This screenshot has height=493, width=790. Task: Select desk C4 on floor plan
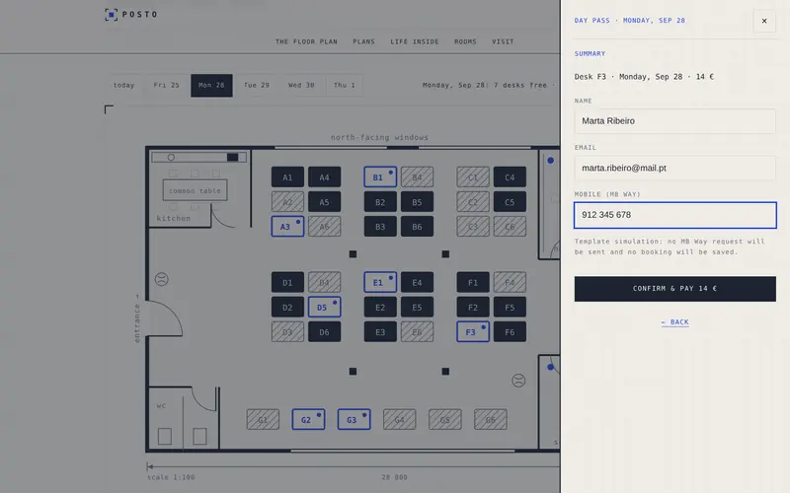(x=510, y=177)
